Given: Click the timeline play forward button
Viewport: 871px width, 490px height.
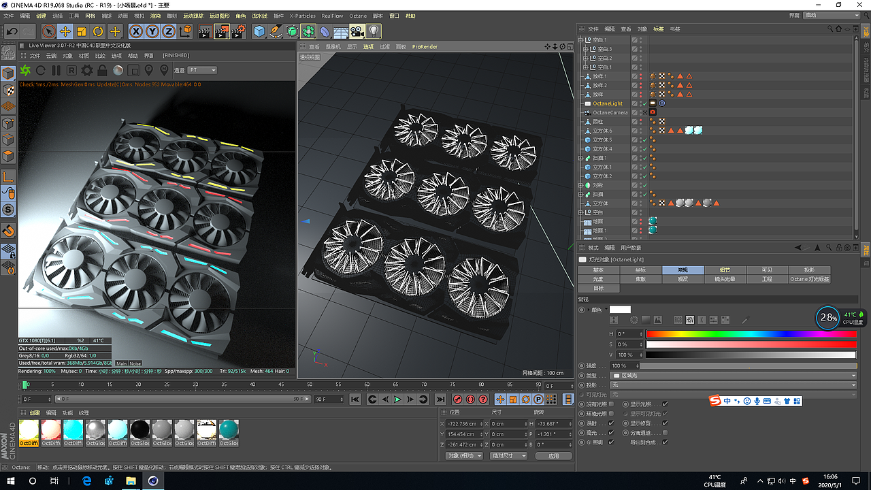Looking at the screenshot, I should (x=398, y=399).
